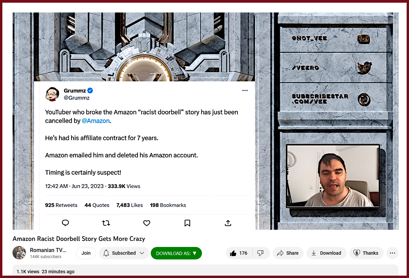Click the /VEERO engraved text

tap(305, 68)
